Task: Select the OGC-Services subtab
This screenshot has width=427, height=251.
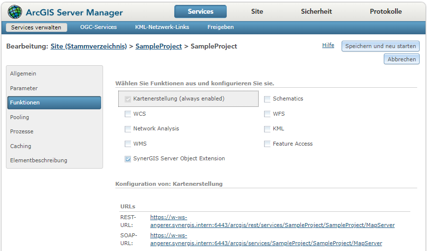Action: pyautogui.click(x=98, y=27)
